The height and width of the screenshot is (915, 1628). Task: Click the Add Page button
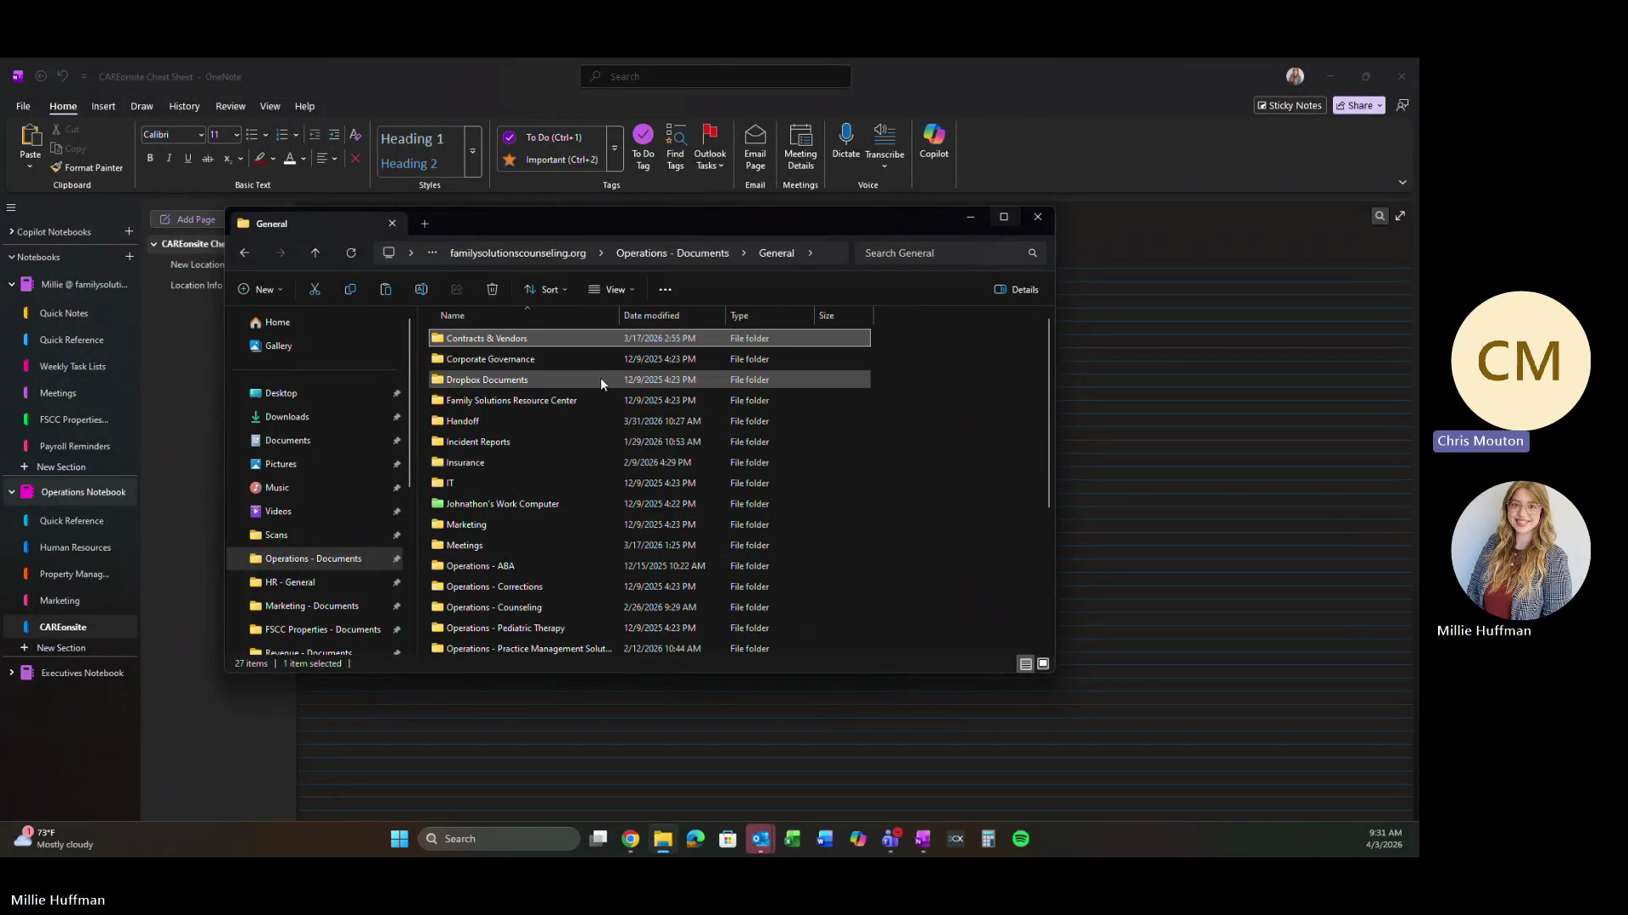(187, 219)
